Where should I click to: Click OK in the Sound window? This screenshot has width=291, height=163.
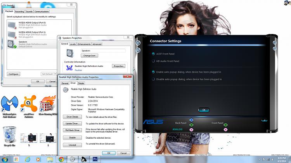38,81
